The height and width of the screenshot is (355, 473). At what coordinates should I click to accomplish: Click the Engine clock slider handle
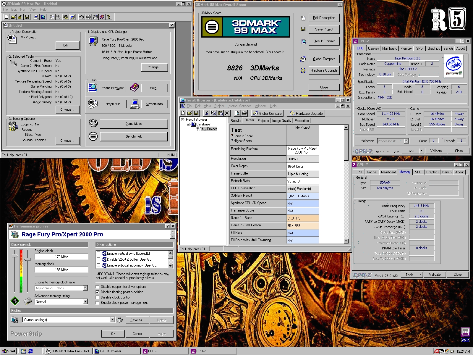[14, 256]
